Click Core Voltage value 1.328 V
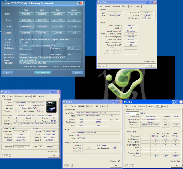This screenshot has width=183, height=169. coord(40,111)
